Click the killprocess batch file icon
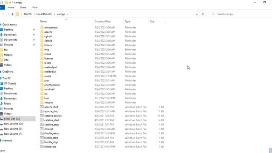 (x=42, y=147)
